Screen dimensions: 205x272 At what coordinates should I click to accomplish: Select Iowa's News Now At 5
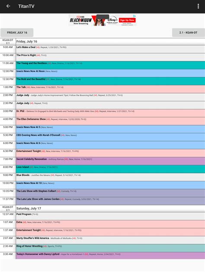(110, 129)
